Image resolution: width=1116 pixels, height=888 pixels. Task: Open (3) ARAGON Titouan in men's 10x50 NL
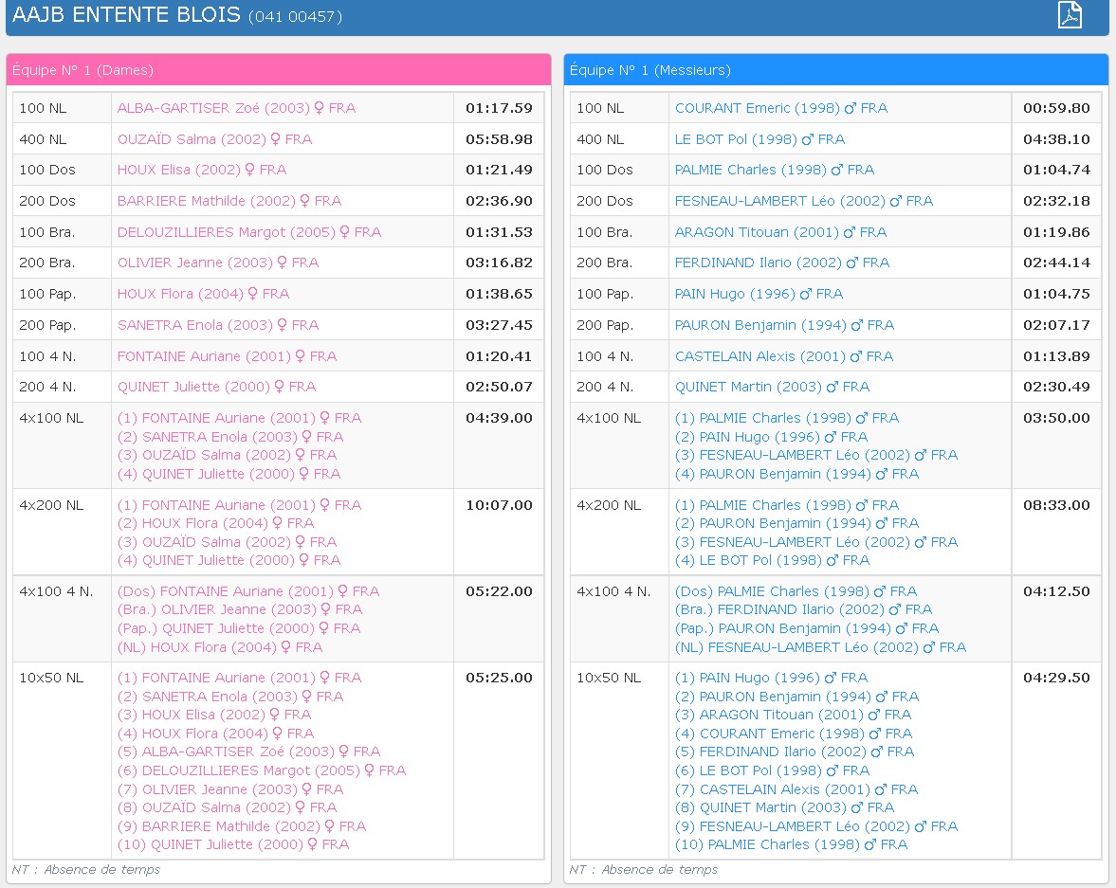pyautogui.click(x=793, y=716)
